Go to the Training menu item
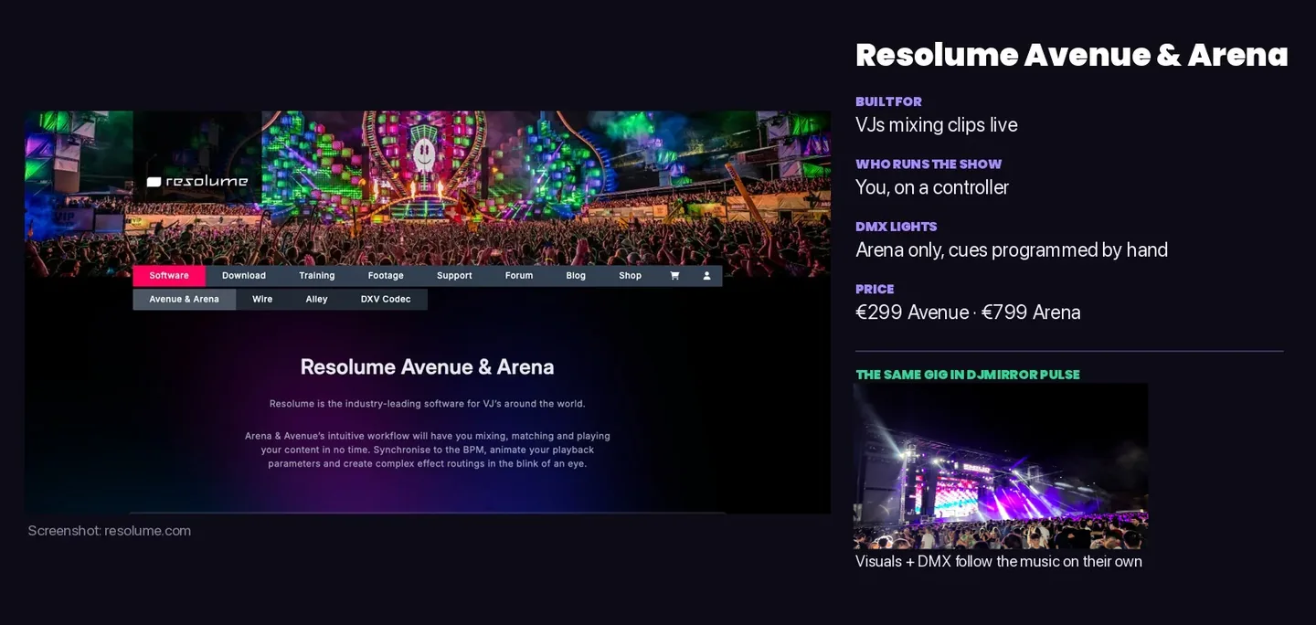The width and height of the screenshot is (1316, 625). pos(317,275)
